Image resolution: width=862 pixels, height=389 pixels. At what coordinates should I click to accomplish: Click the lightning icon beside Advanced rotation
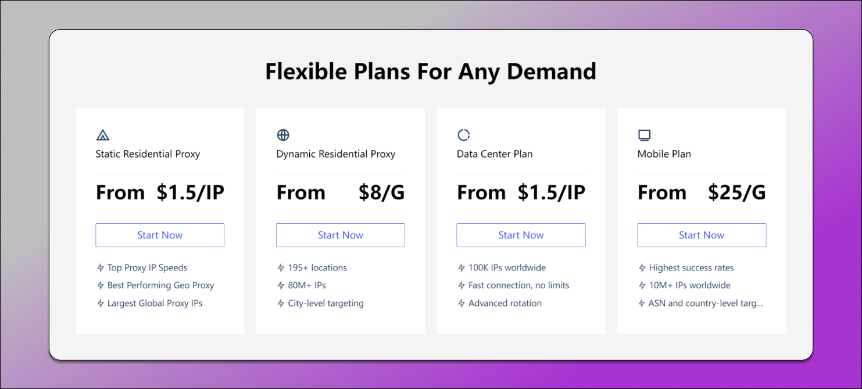pyautogui.click(x=462, y=304)
